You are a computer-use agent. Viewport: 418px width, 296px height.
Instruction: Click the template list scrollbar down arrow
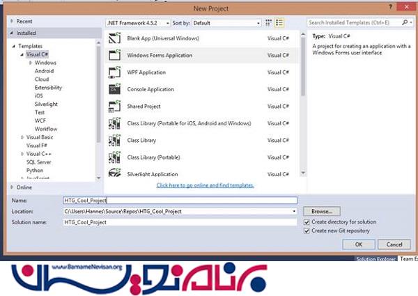(x=303, y=173)
